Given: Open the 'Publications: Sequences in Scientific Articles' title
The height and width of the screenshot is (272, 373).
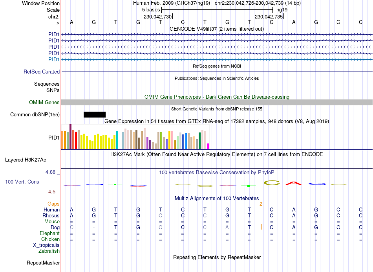Looking at the screenshot, I should click(x=217, y=78).
